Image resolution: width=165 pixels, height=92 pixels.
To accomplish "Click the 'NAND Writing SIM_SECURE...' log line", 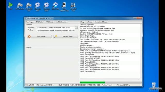I will (90, 58).
